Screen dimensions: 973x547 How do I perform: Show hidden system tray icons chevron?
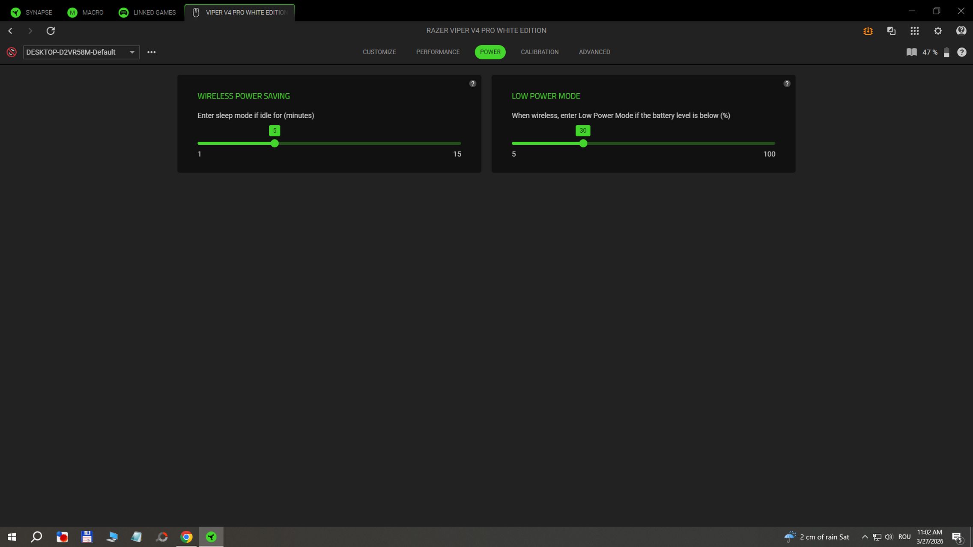point(865,537)
